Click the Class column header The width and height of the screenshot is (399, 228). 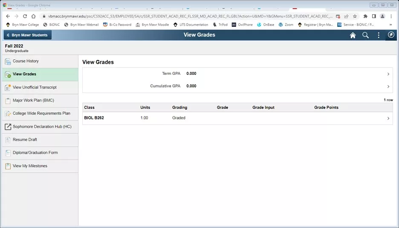[x=89, y=107]
